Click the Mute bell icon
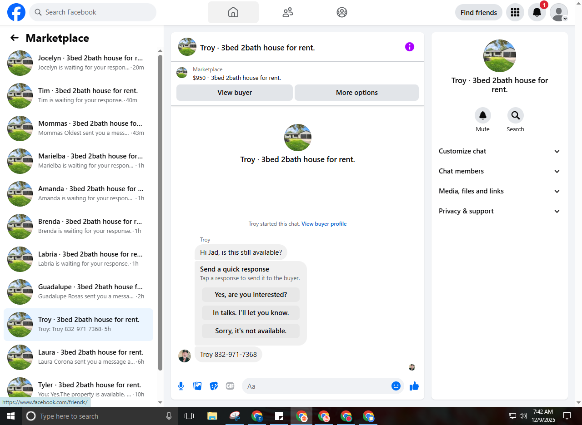582x425 pixels. coord(483,115)
